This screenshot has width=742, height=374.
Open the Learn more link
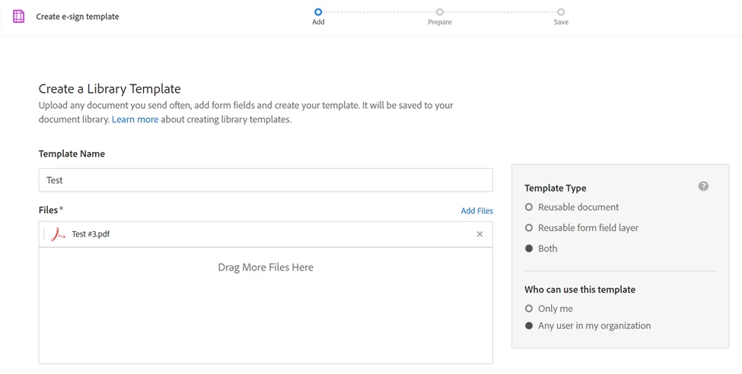pyautogui.click(x=135, y=119)
